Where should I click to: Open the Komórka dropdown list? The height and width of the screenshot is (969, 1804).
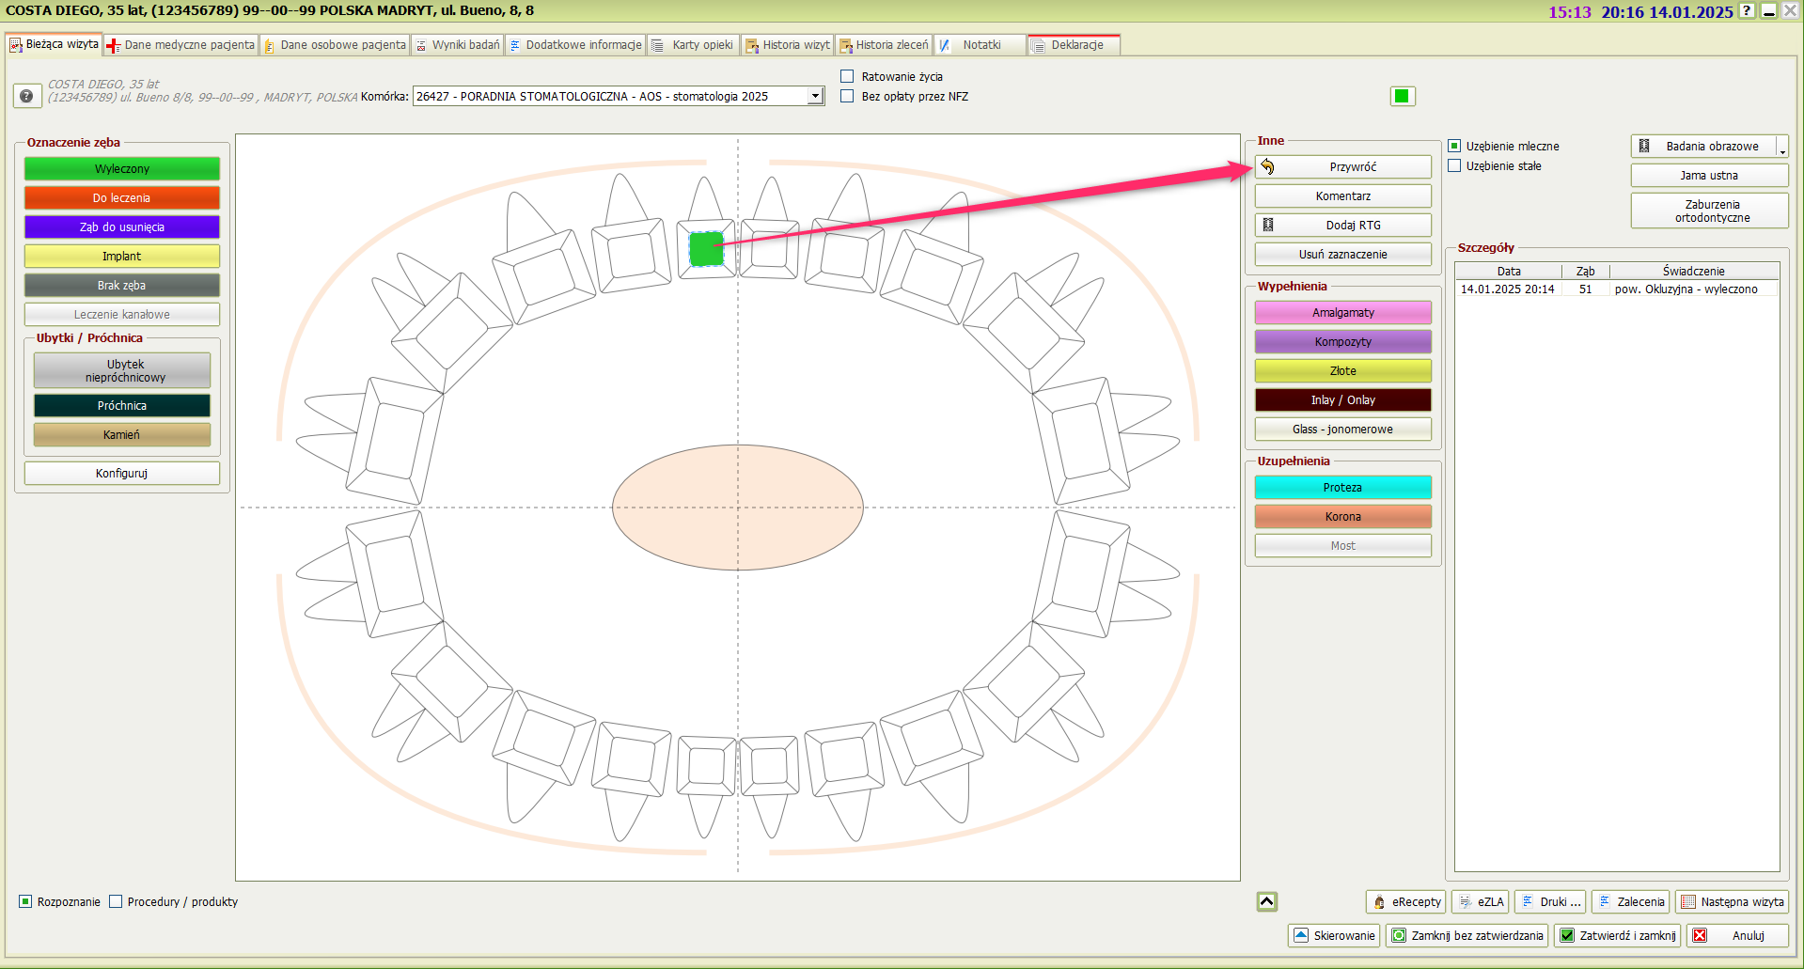[815, 96]
